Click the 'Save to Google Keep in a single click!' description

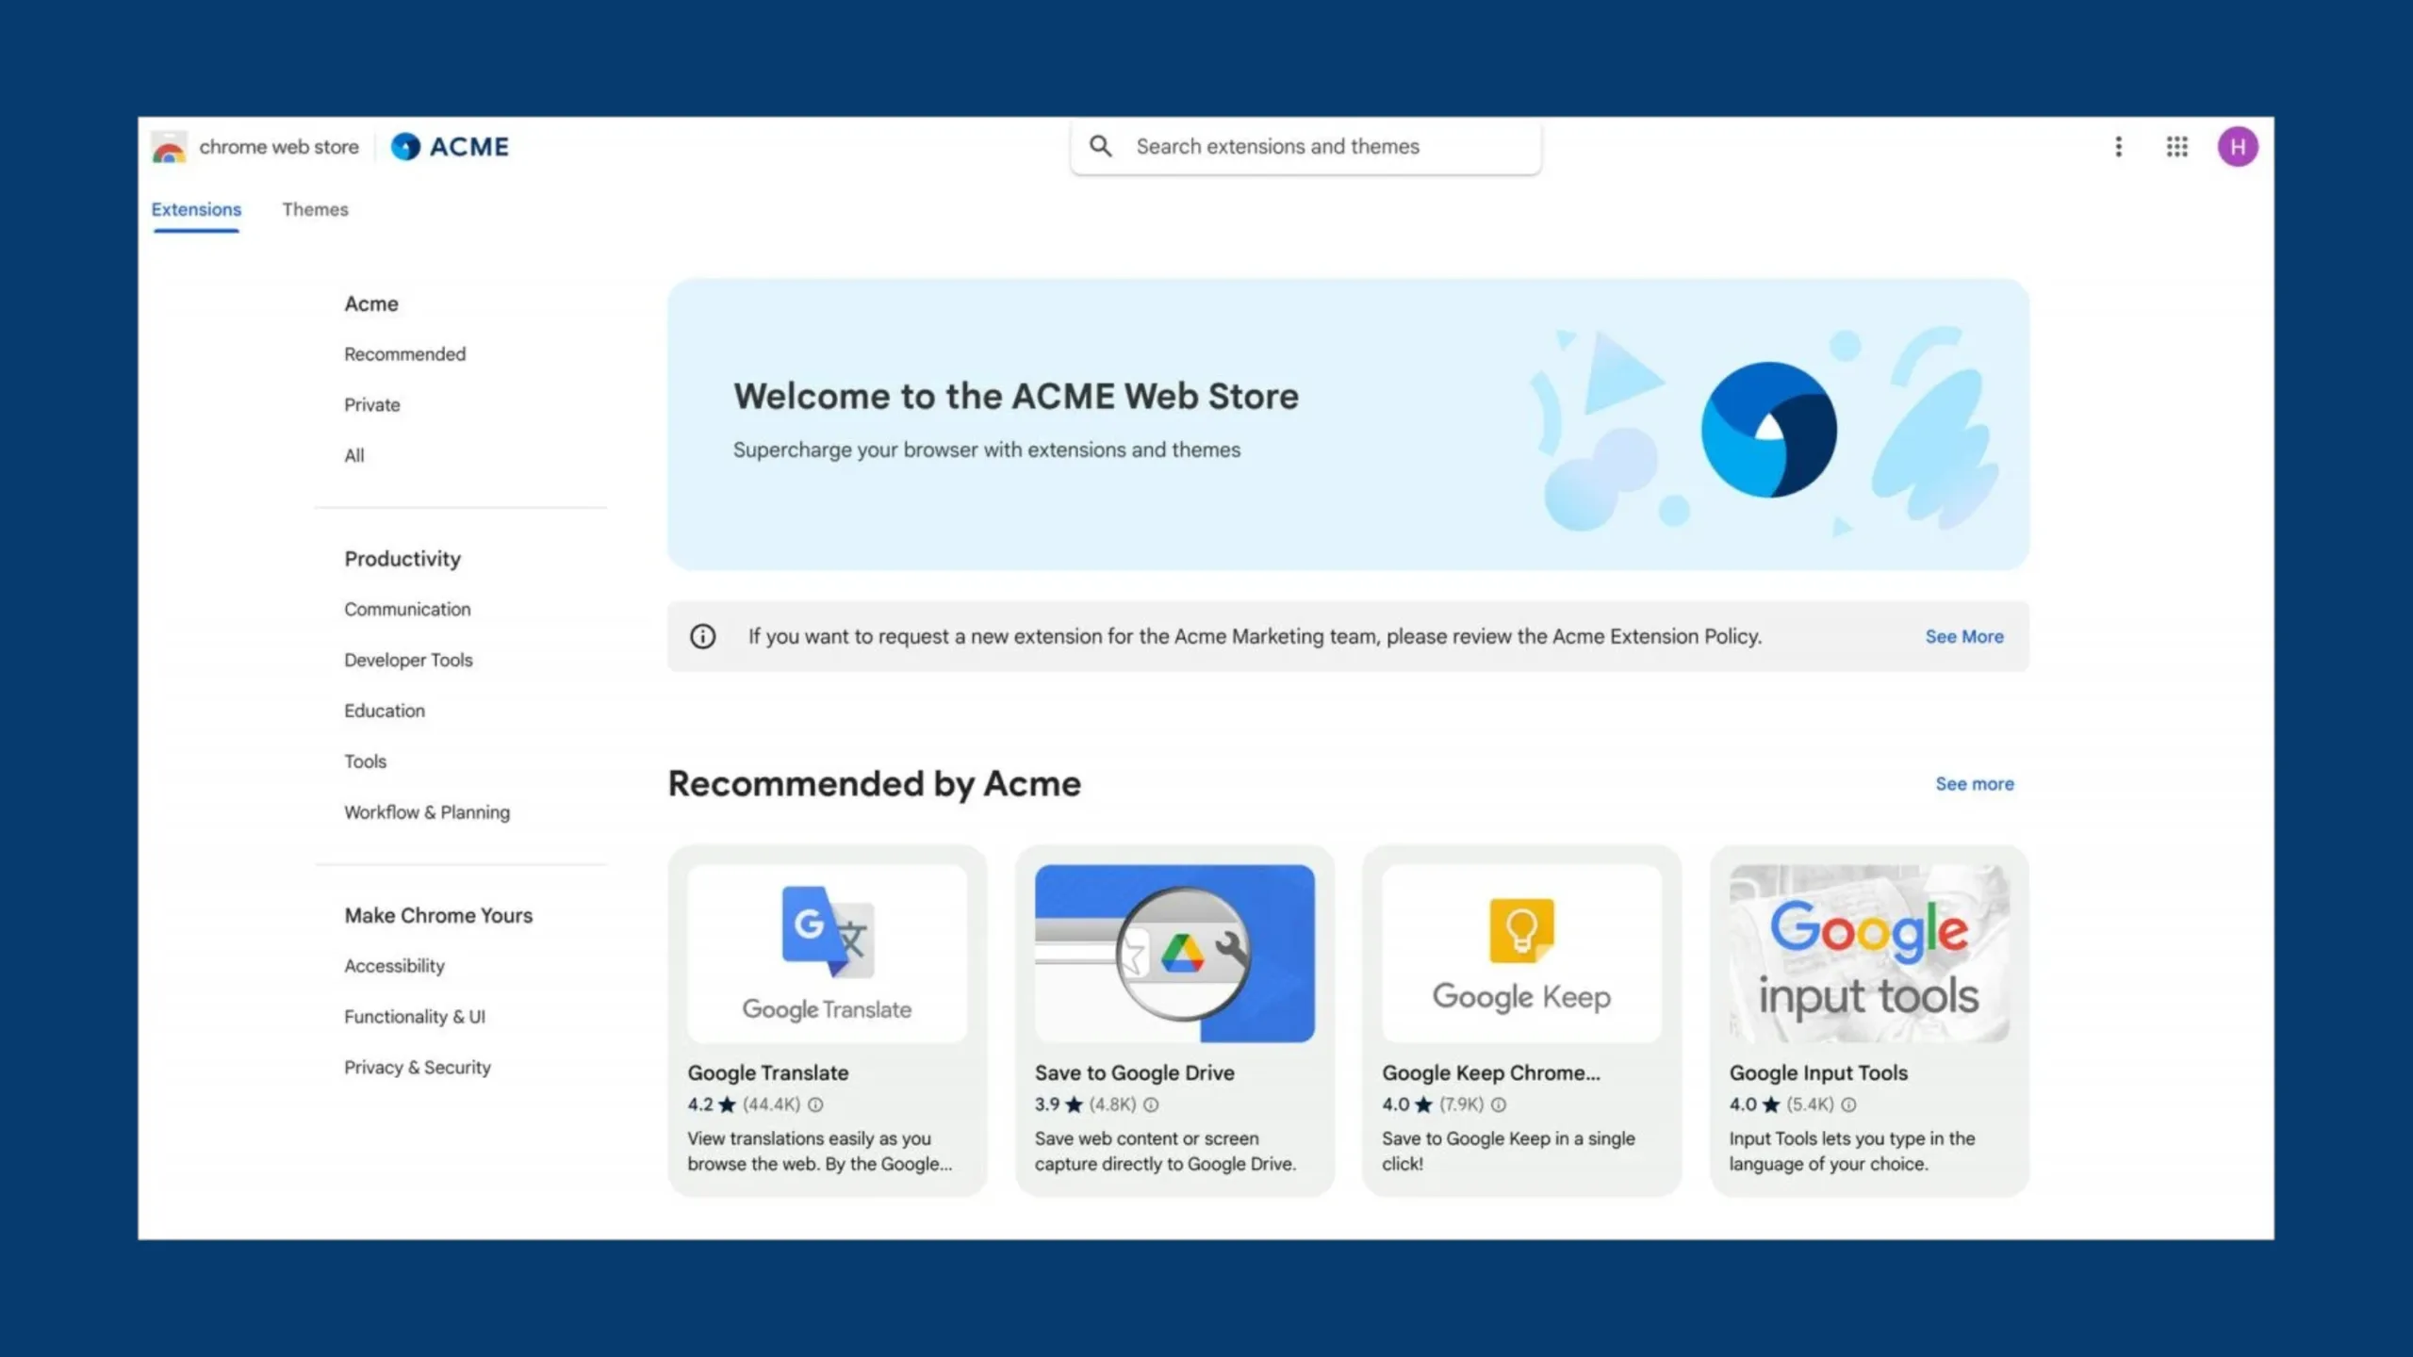click(1508, 1152)
